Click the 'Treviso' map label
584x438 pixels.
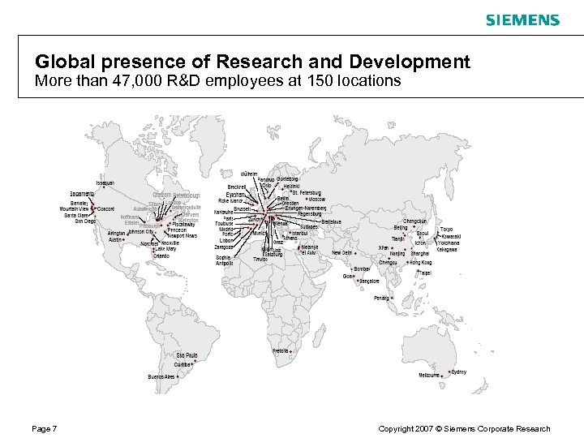(260, 259)
